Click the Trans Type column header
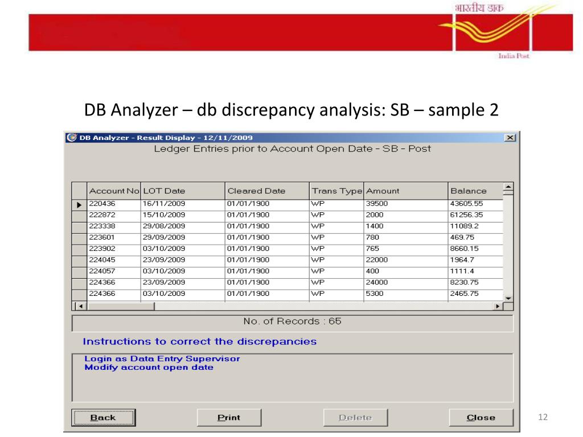This screenshot has width=583, height=437. pos(337,191)
